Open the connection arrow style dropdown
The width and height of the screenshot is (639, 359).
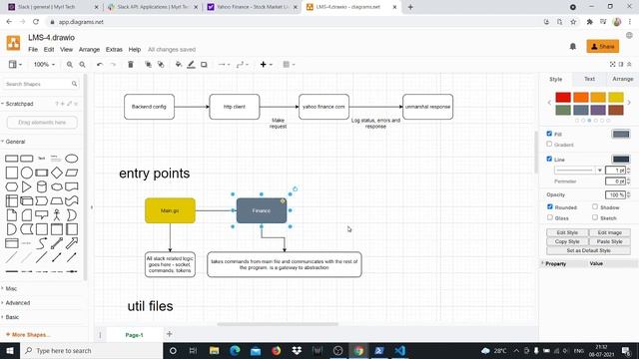(224, 64)
